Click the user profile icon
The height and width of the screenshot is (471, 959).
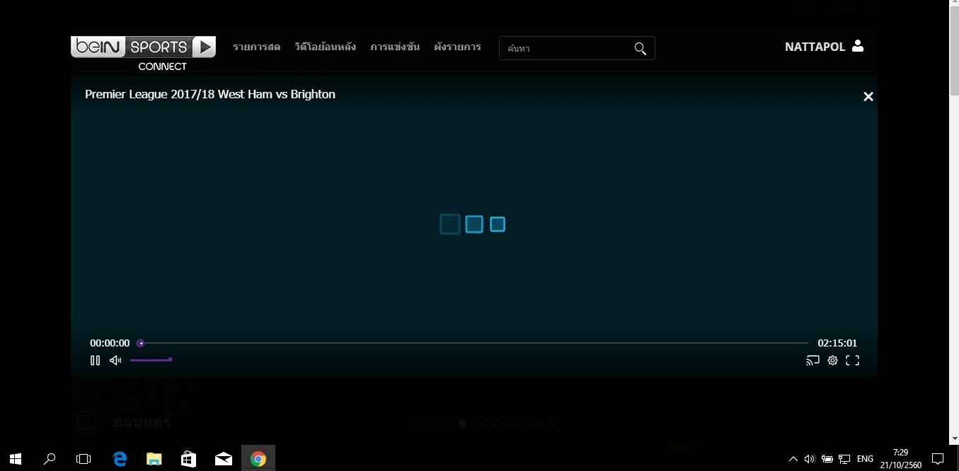click(858, 46)
